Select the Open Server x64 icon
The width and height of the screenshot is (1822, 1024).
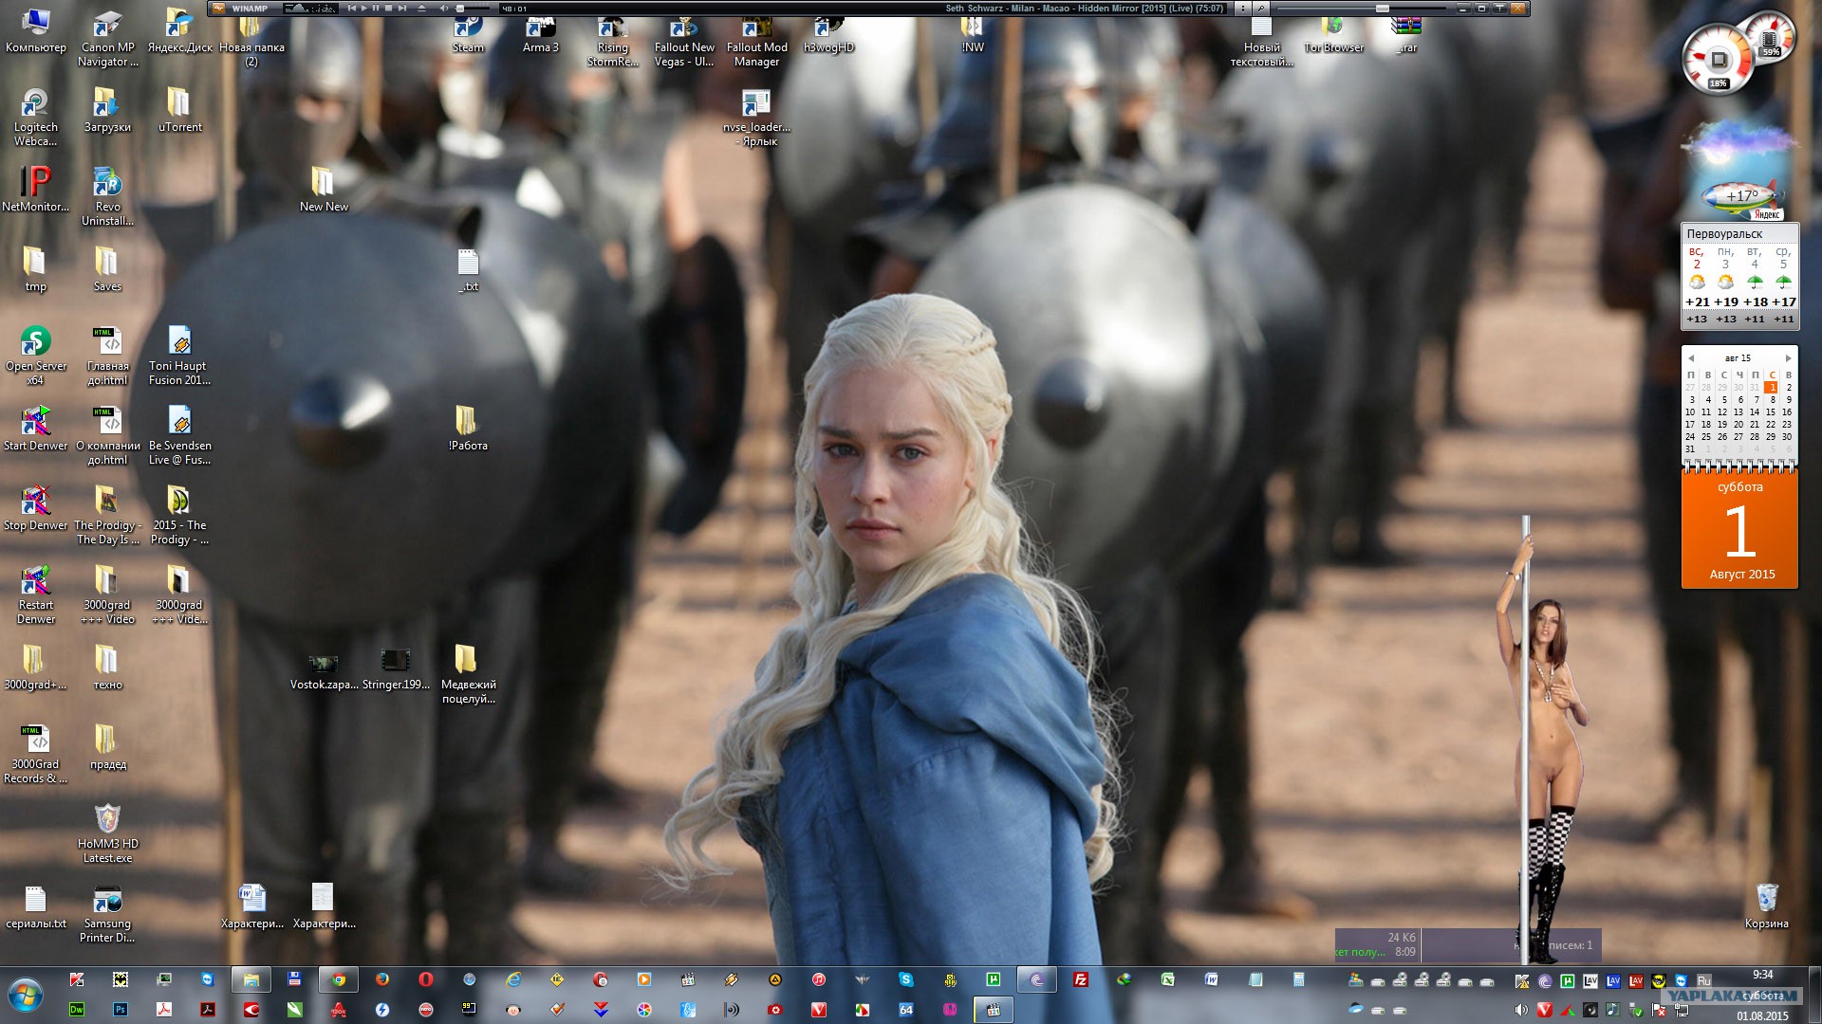[36, 357]
